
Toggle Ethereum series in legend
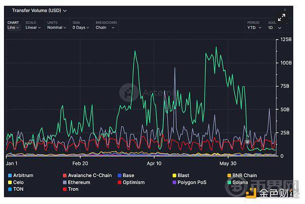click(76, 183)
